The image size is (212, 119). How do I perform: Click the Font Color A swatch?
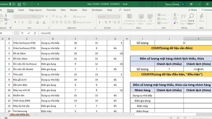tap(44, 22)
